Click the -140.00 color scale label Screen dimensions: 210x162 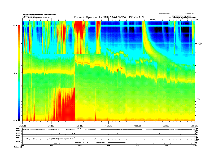pos(15,73)
